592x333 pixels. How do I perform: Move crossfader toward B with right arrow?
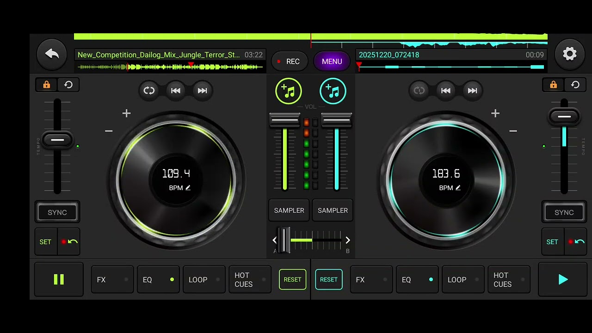pyautogui.click(x=348, y=240)
